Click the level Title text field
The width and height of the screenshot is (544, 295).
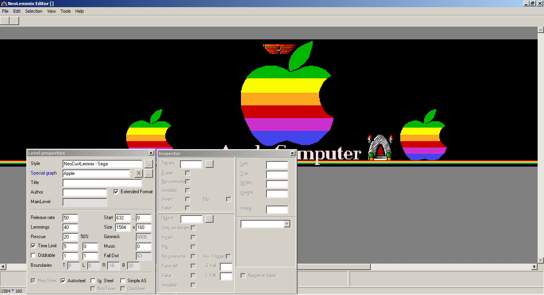(x=102, y=183)
